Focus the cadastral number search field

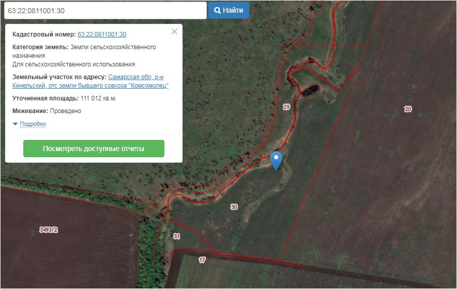tap(106, 11)
